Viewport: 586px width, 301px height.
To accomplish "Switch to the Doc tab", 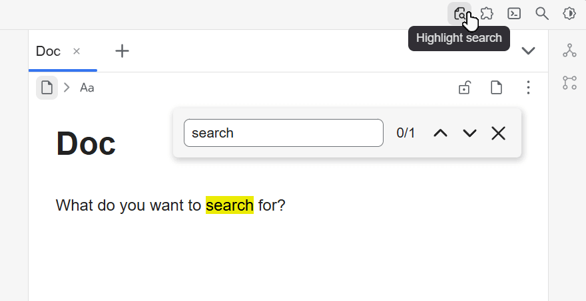I will tap(48, 51).
